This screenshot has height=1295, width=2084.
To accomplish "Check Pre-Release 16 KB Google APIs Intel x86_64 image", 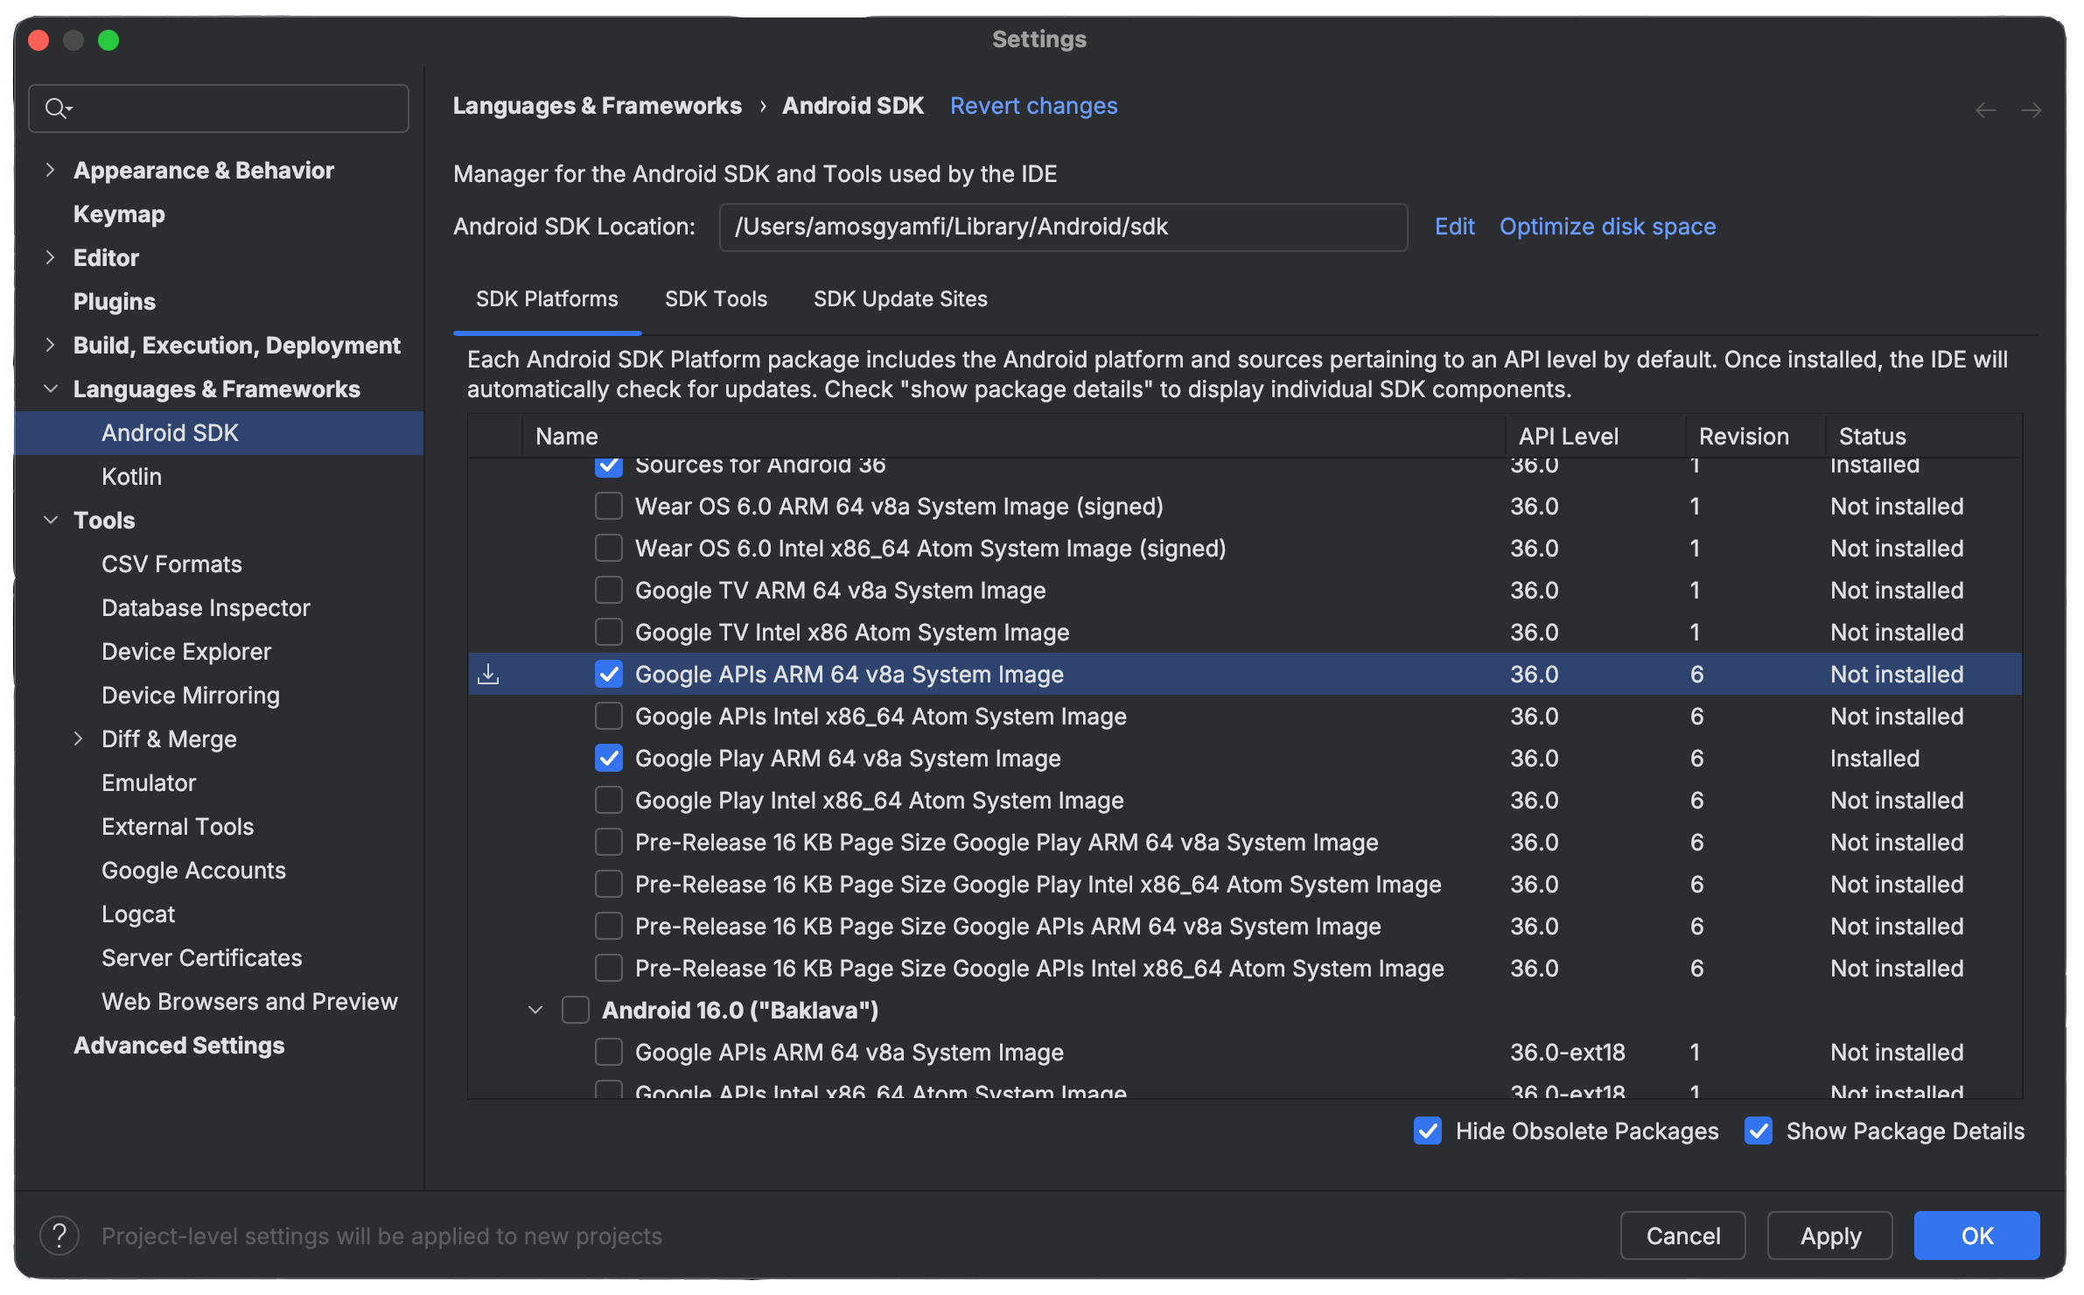I will click(609, 968).
